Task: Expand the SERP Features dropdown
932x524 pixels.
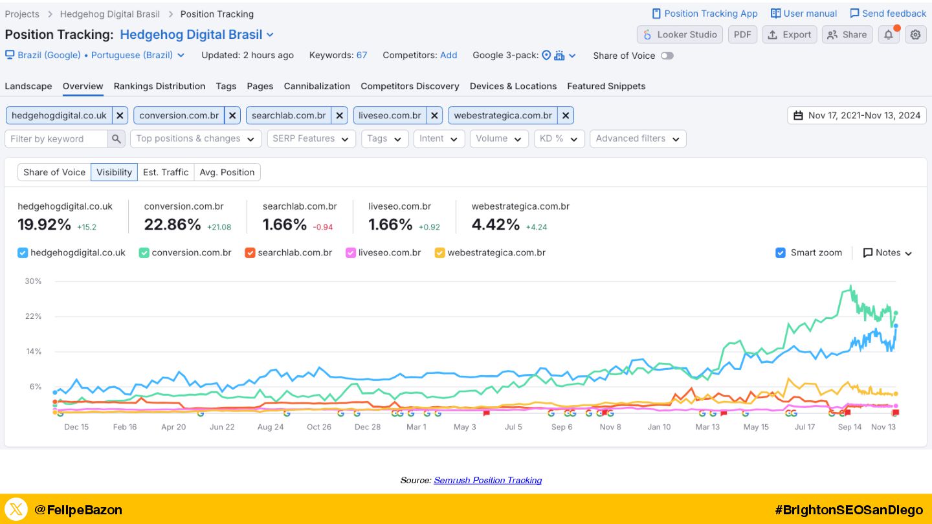Action: click(x=311, y=139)
